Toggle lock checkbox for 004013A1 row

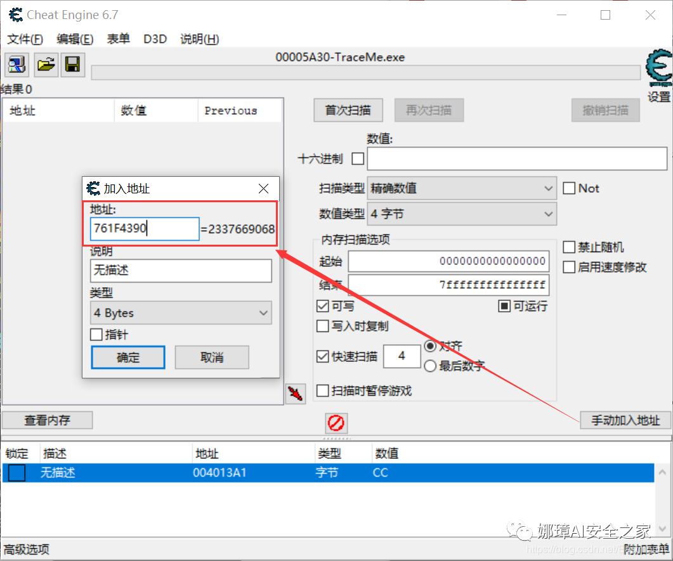tap(16, 473)
